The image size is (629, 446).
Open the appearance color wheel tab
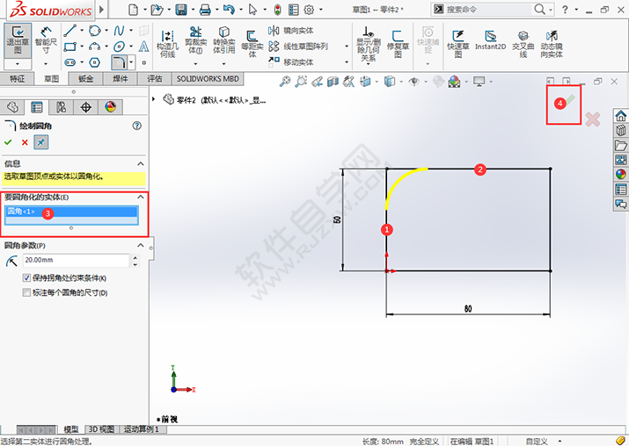pos(111,107)
